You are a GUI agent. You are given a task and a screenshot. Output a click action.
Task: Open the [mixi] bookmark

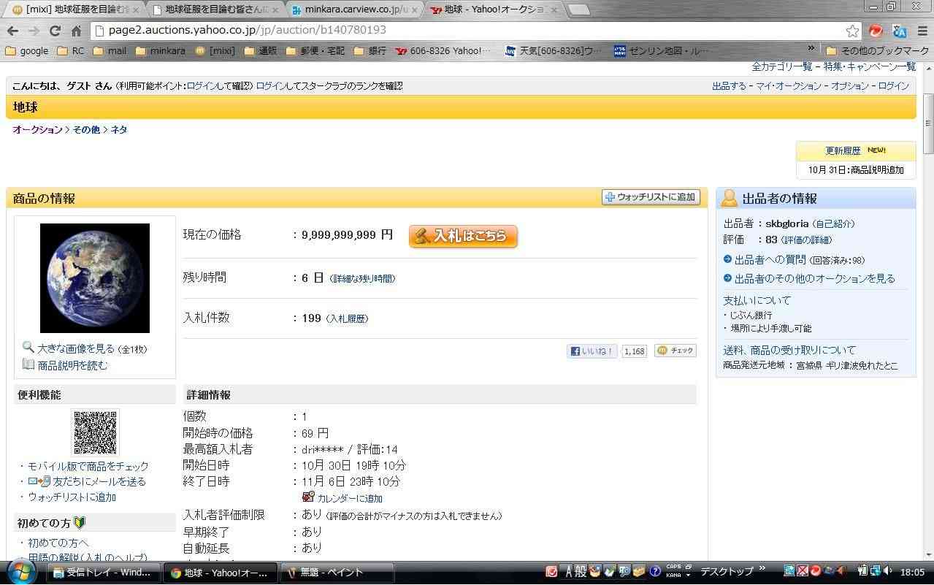tap(215, 51)
